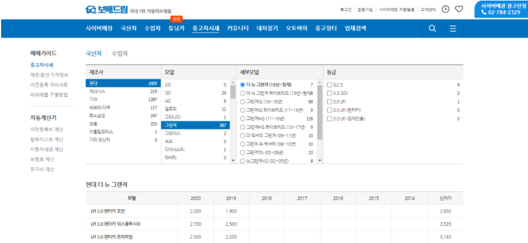The image size is (528, 243).
Task: Select the 더 뉴 그랜저 (19년~현재) radio
Action: (242, 85)
